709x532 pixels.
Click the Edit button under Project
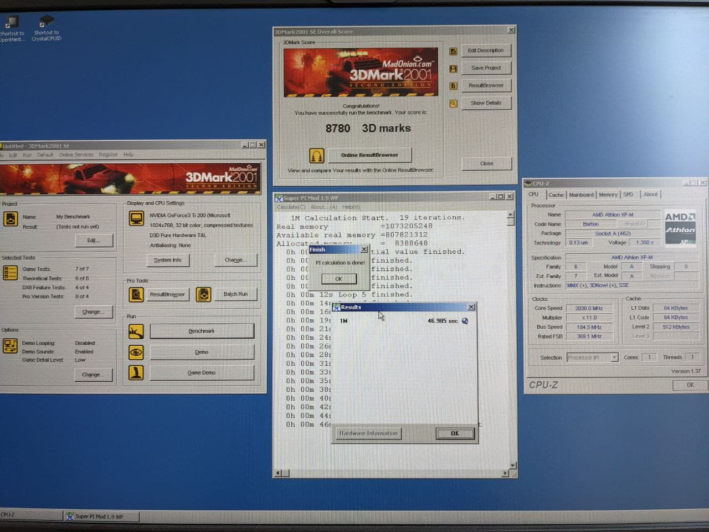pyautogui.click(x=93, y=241)
